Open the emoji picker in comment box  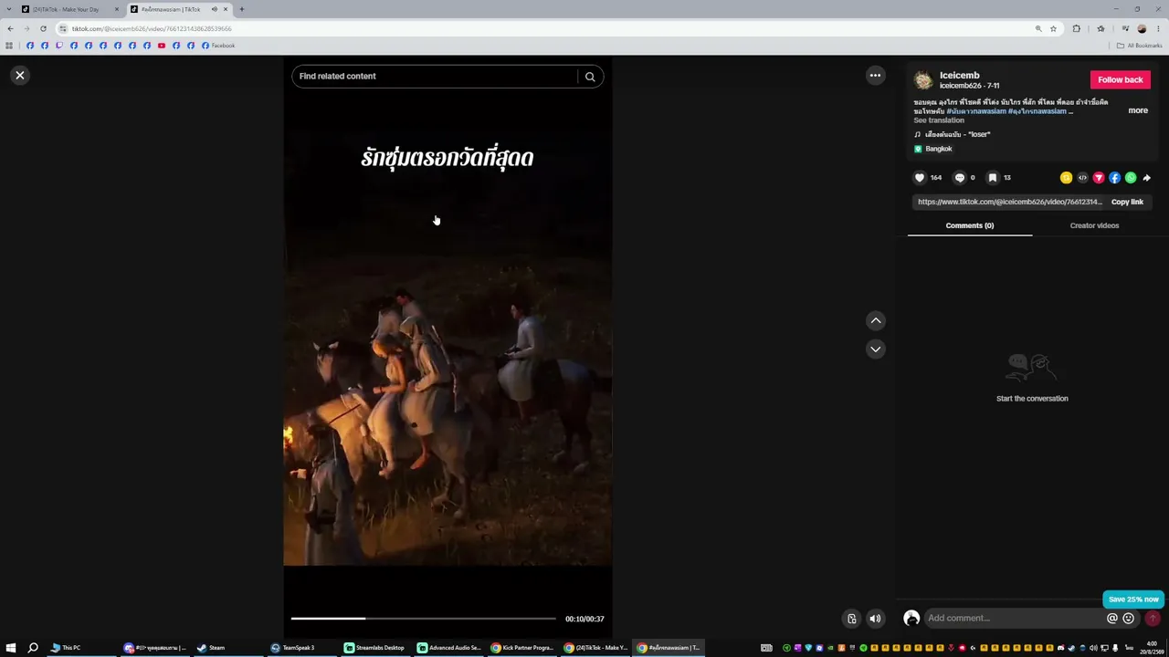tap(1129, 619)
